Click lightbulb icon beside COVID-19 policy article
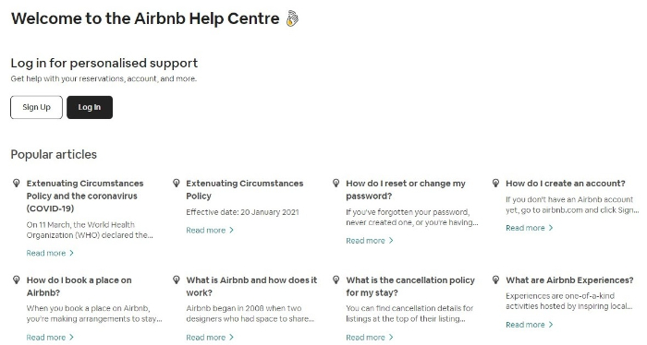 pyautogui.click(x=17, y=184)
